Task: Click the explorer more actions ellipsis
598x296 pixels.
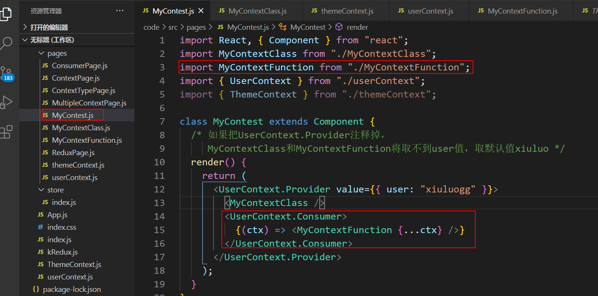Action: click(x=120, y=11)
